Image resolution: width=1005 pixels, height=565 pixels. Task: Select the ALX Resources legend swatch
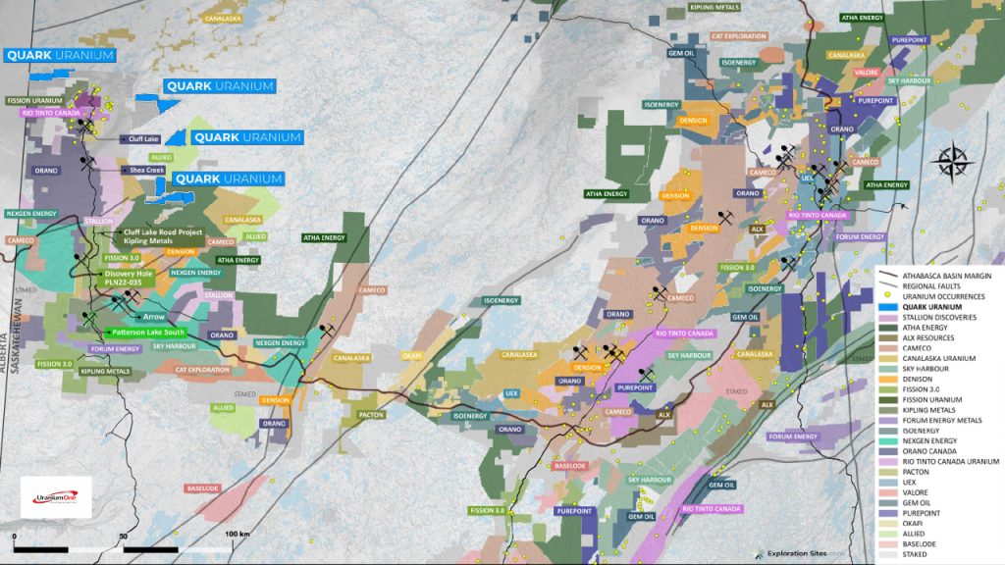point(887,337)
